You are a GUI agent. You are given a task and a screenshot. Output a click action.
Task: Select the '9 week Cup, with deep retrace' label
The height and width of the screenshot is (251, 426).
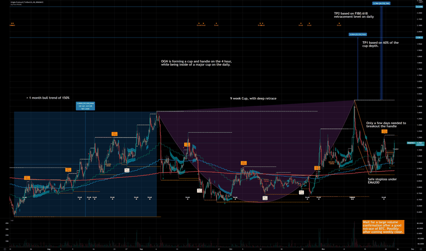253,98
